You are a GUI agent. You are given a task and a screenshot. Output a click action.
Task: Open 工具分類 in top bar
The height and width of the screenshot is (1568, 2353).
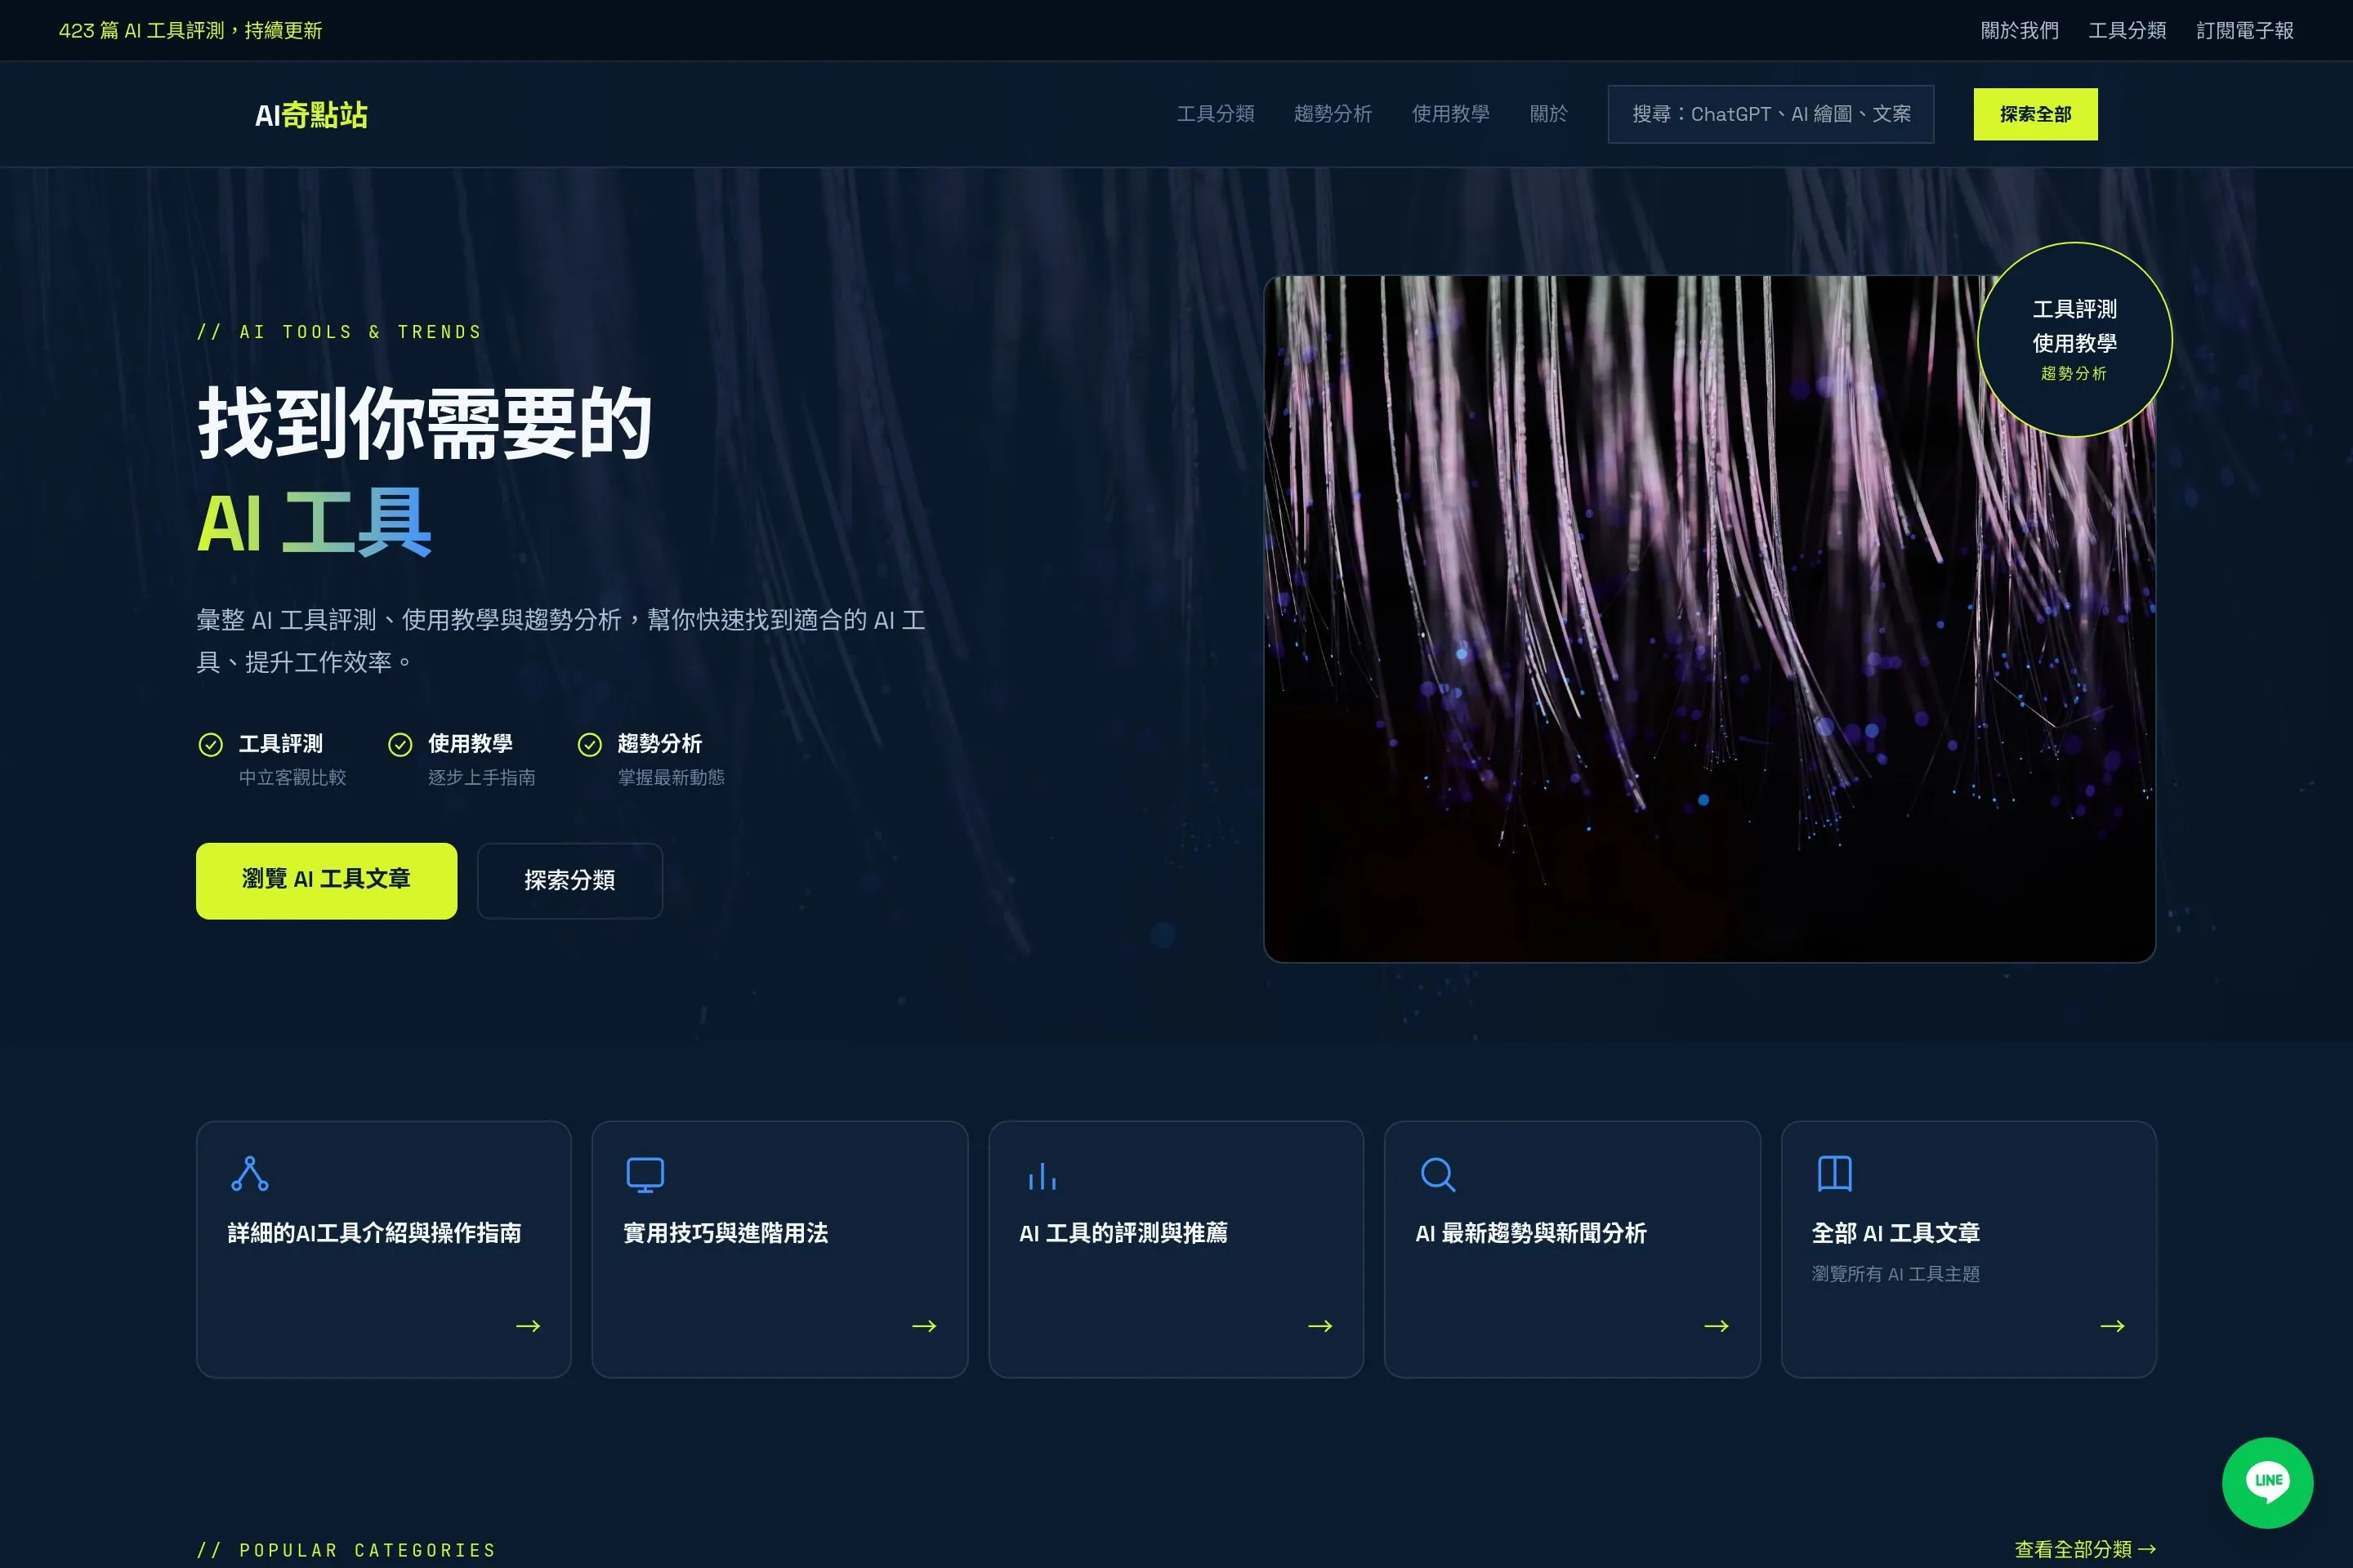point(2127,30)
